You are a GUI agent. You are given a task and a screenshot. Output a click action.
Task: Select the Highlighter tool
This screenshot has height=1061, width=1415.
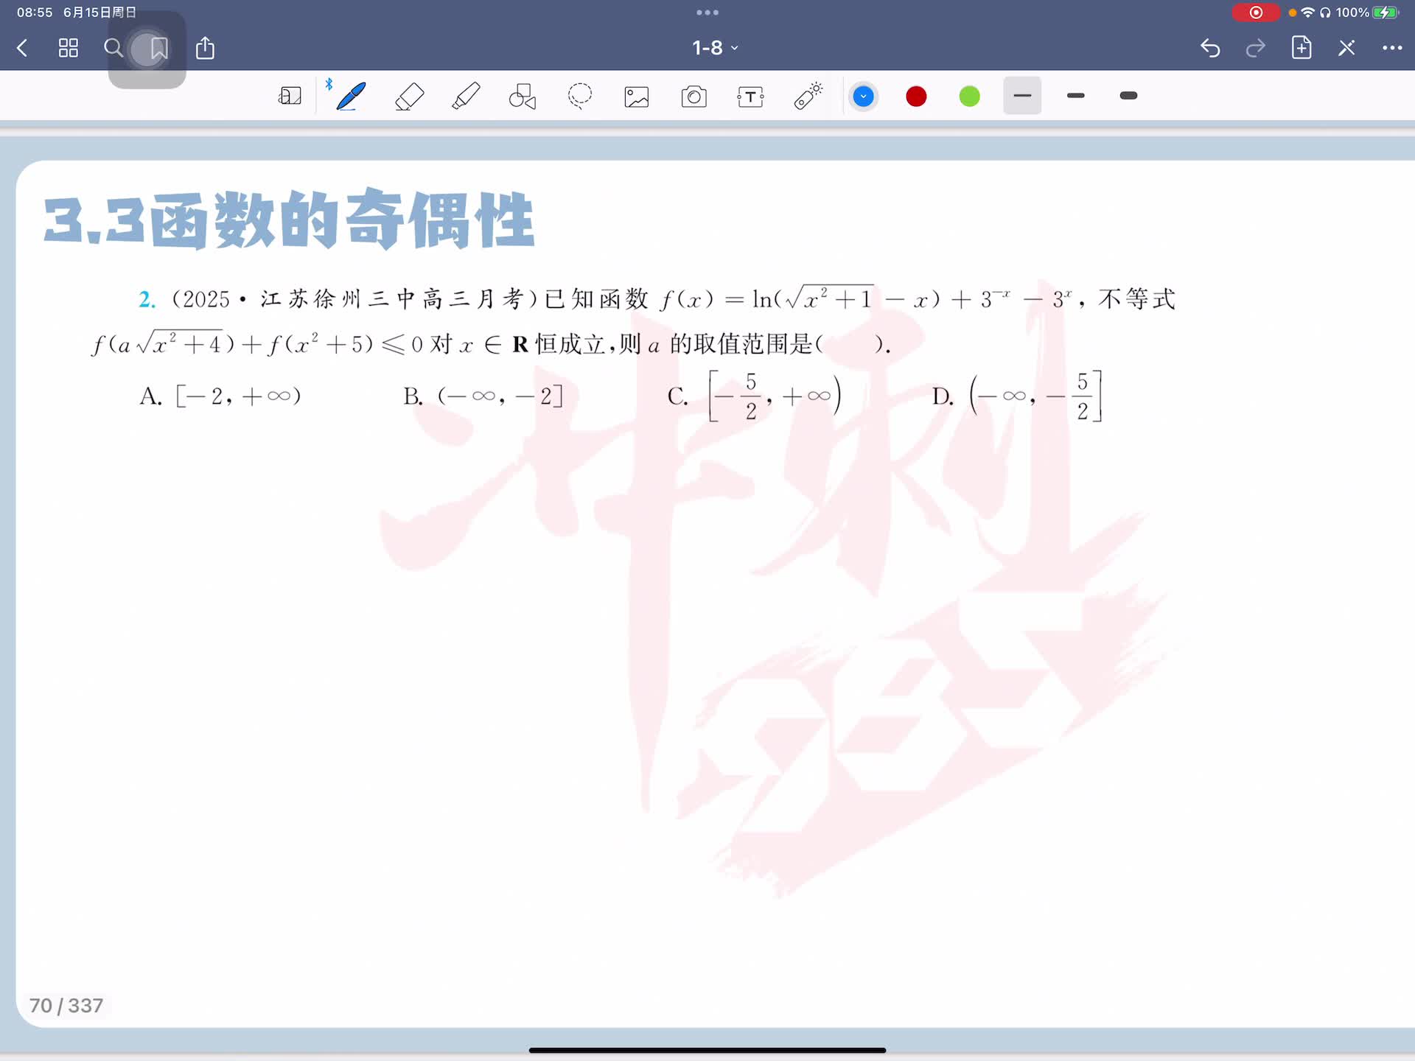[x=466, y=97]
